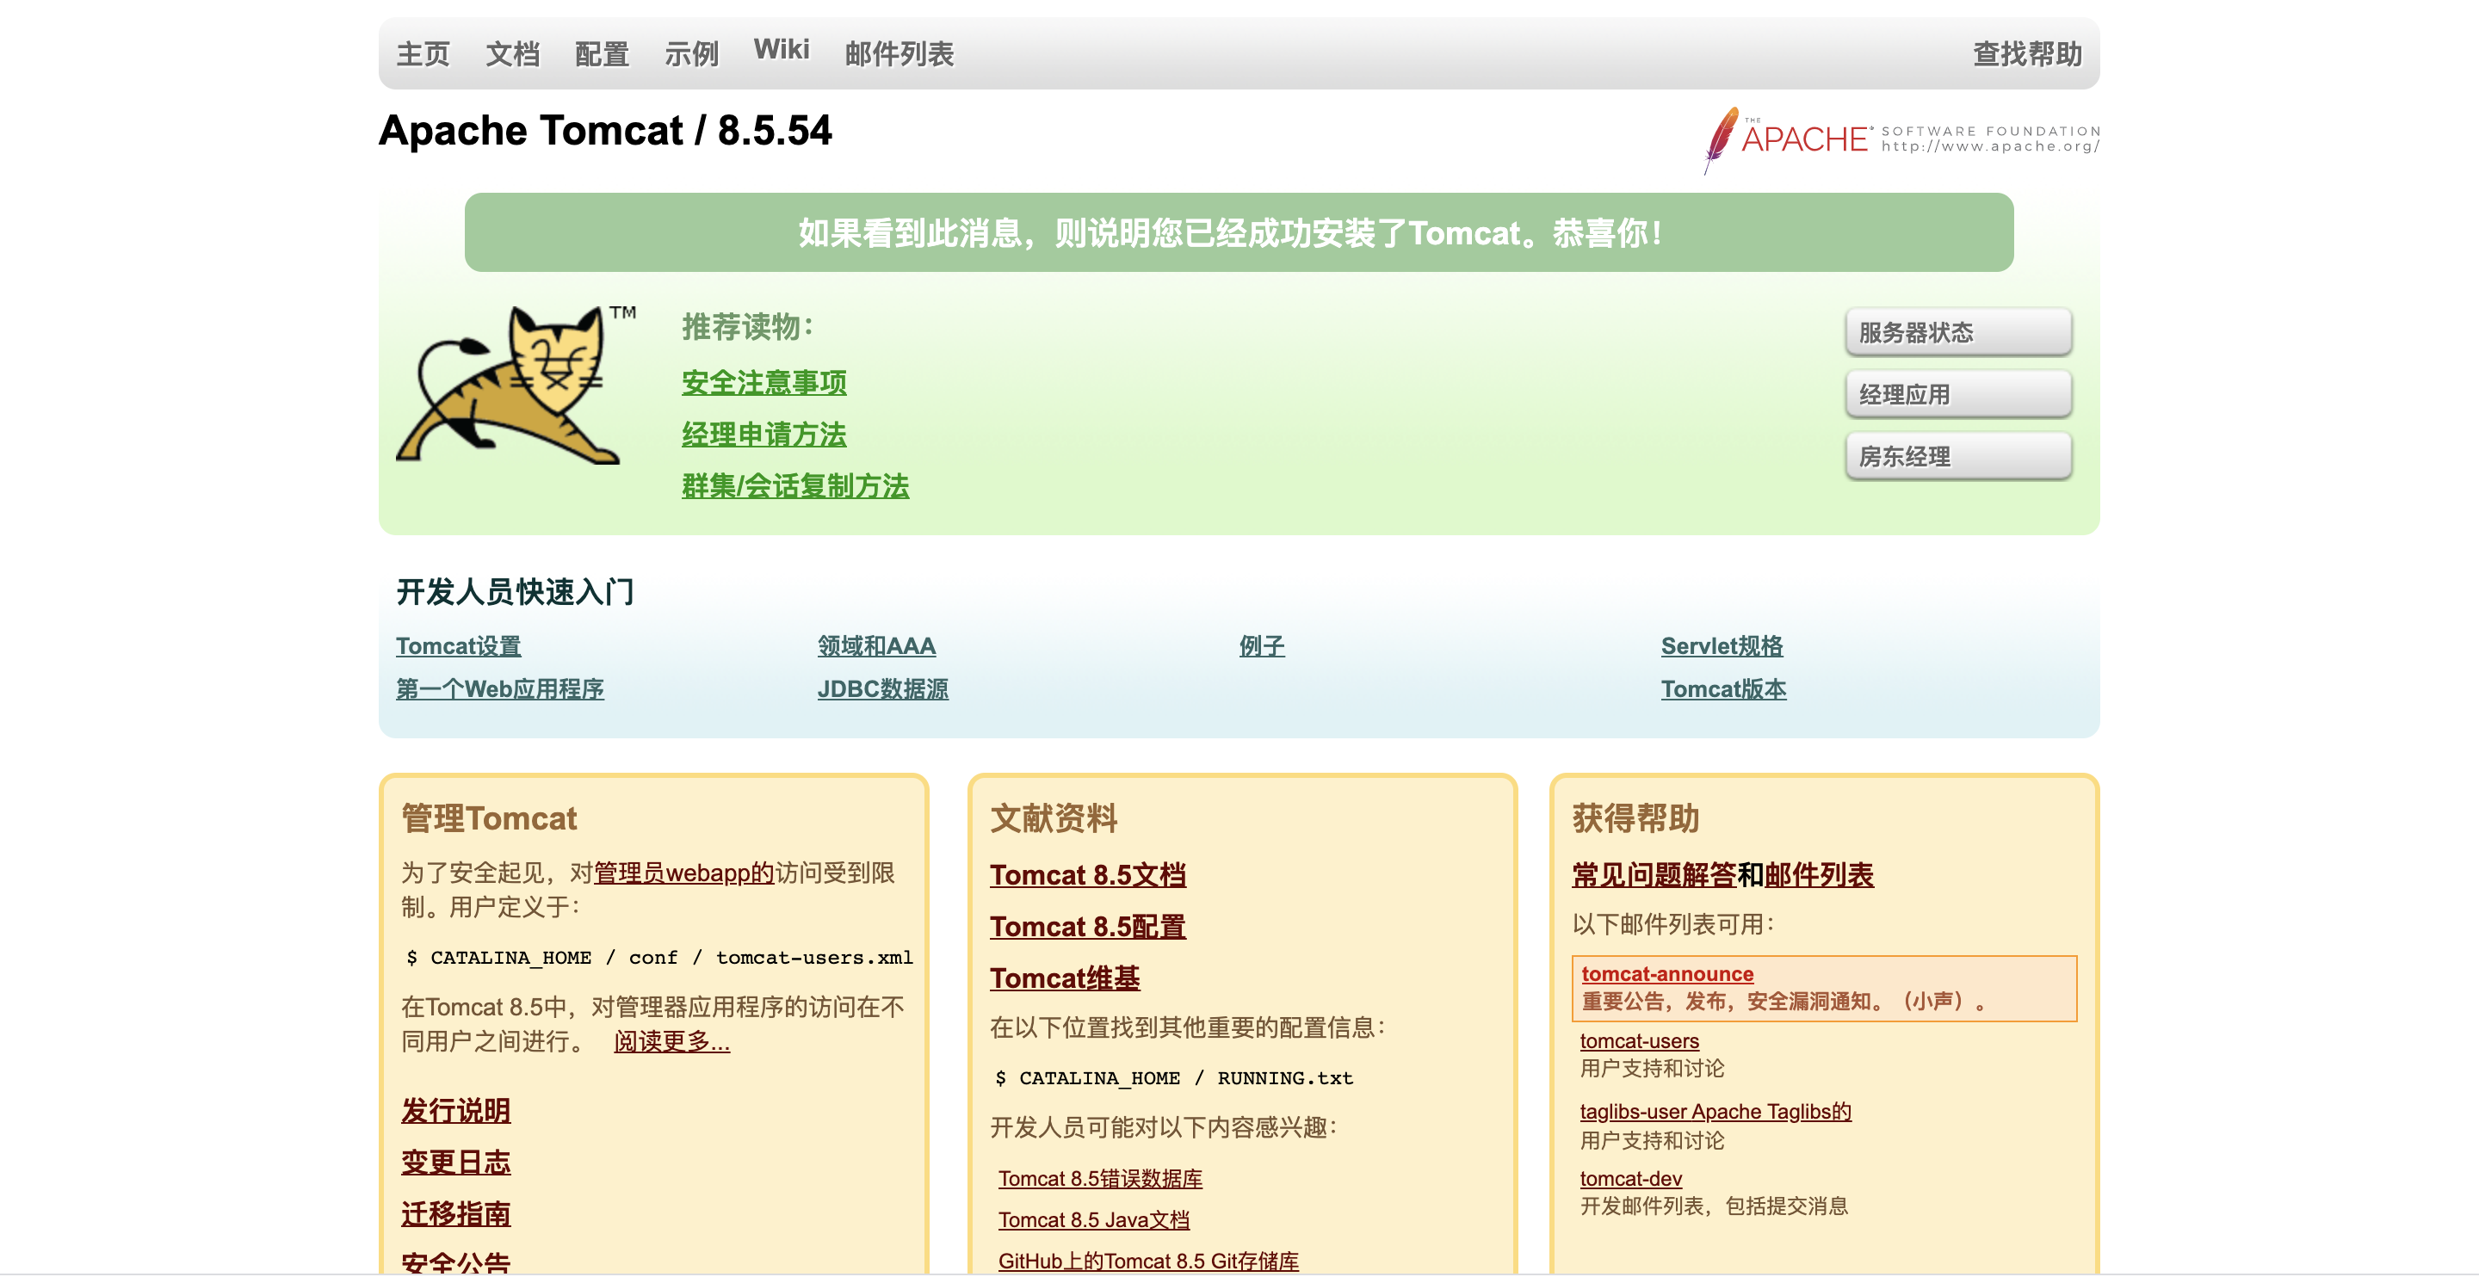The height and width of the screenshot is (1277, 2479).
Task: Select the Wiki navigation tab
Action: coord(780,53)
